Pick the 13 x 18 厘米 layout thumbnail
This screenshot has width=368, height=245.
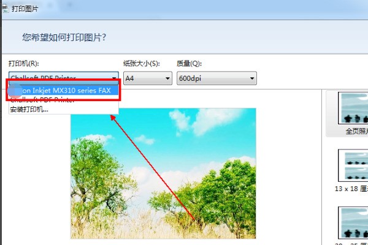tap(353, 165)
